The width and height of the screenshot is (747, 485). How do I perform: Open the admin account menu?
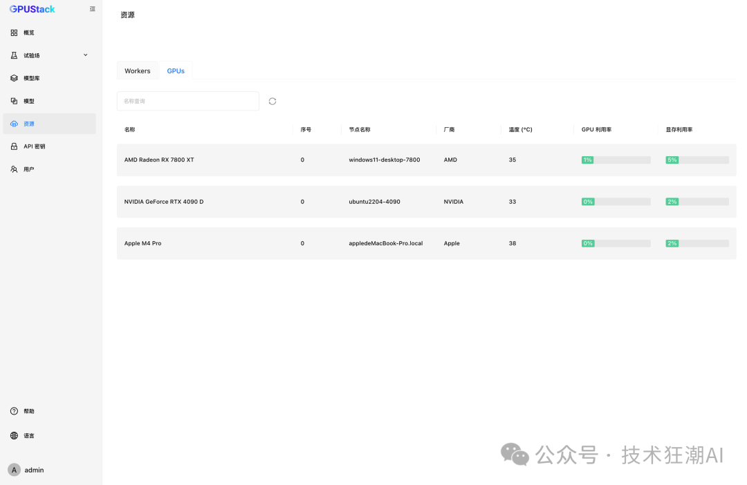(27, 470)
